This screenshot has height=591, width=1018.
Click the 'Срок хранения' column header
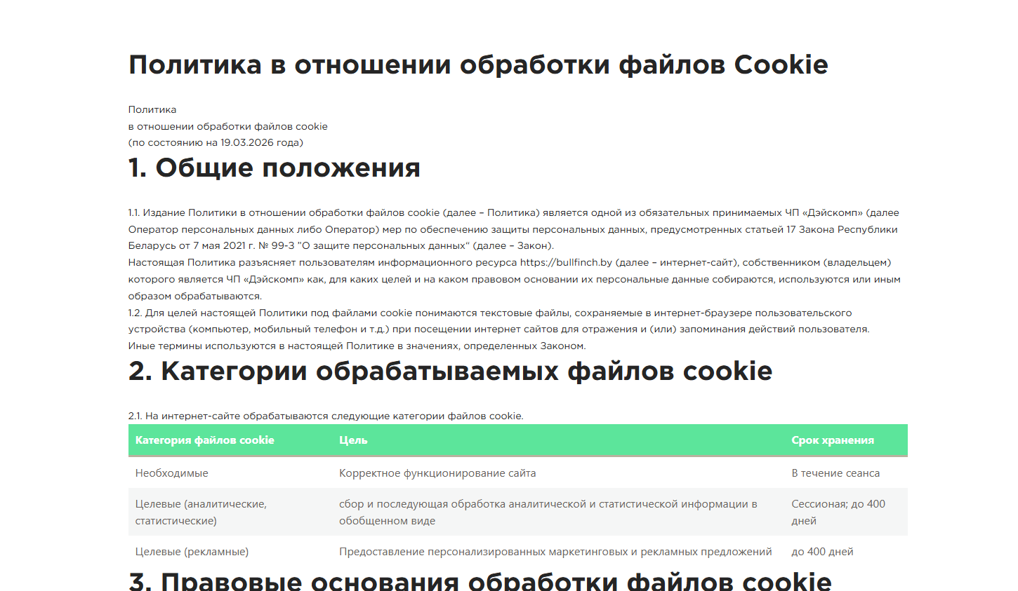coord(832,440)
